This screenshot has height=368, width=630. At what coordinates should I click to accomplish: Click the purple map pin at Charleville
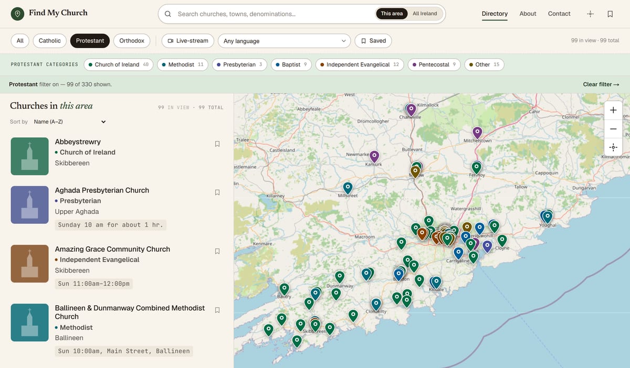pyautogui.click(x=412, y=110)
